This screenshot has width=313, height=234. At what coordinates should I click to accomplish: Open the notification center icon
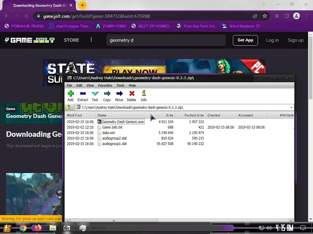pyautogui.click(x=303, y=228)
